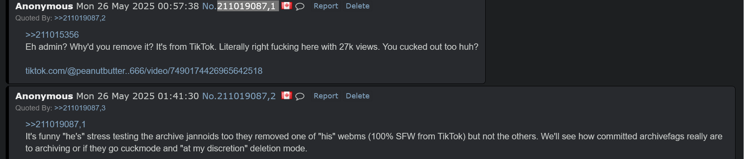744x159 pixels.
Task: Follow the >>211019087,1 reply link in second post
Action: (x=56, y=124)
